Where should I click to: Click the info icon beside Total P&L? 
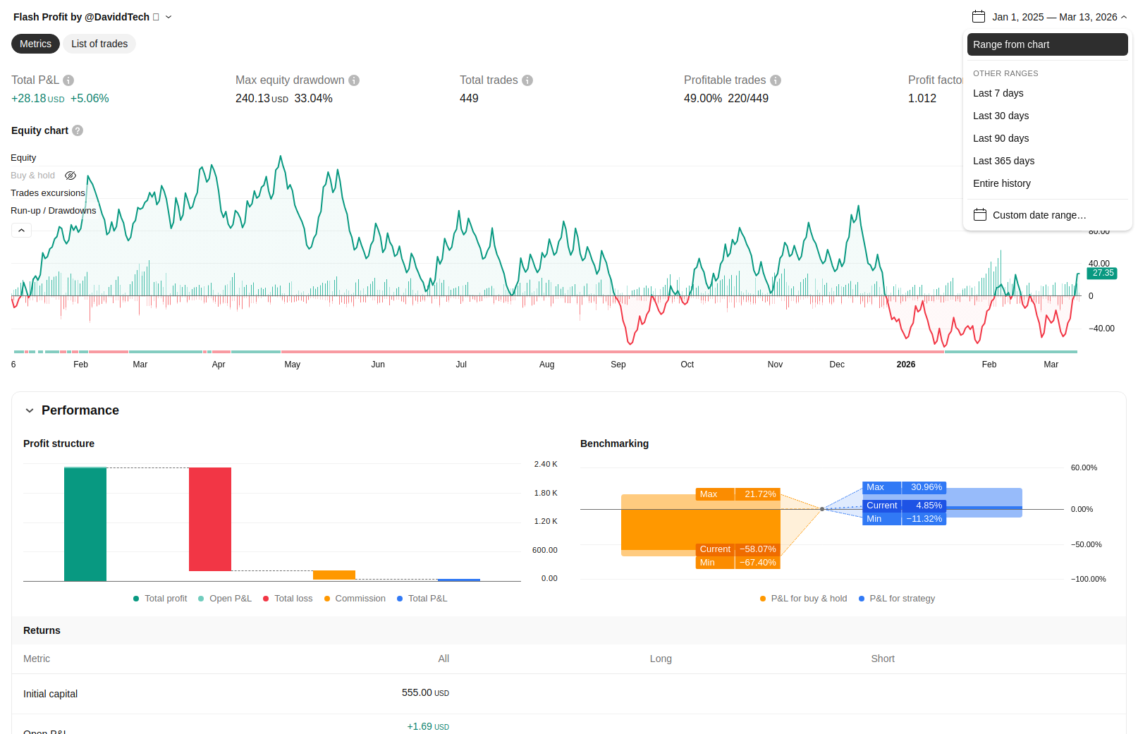coord(68,80)
